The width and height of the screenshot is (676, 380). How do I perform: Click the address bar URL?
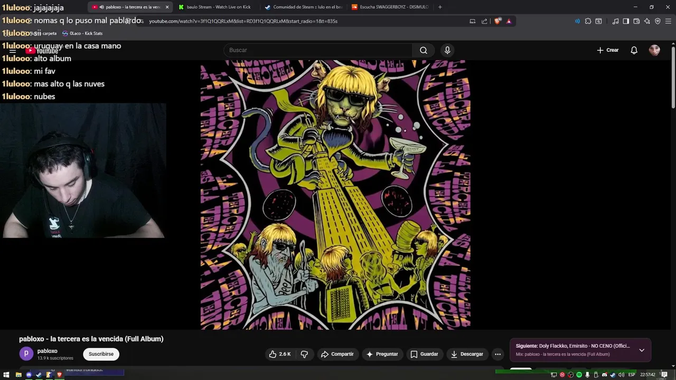click(x=243, y=21)
